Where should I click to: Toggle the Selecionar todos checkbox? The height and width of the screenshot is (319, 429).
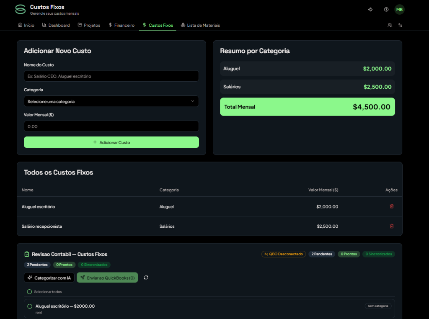tap(30, 292)
